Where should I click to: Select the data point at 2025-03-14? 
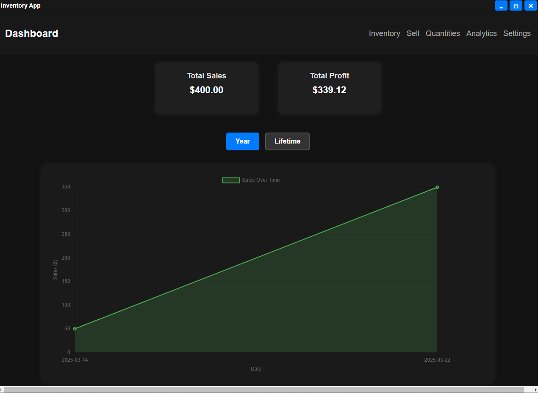coord(75,328)
